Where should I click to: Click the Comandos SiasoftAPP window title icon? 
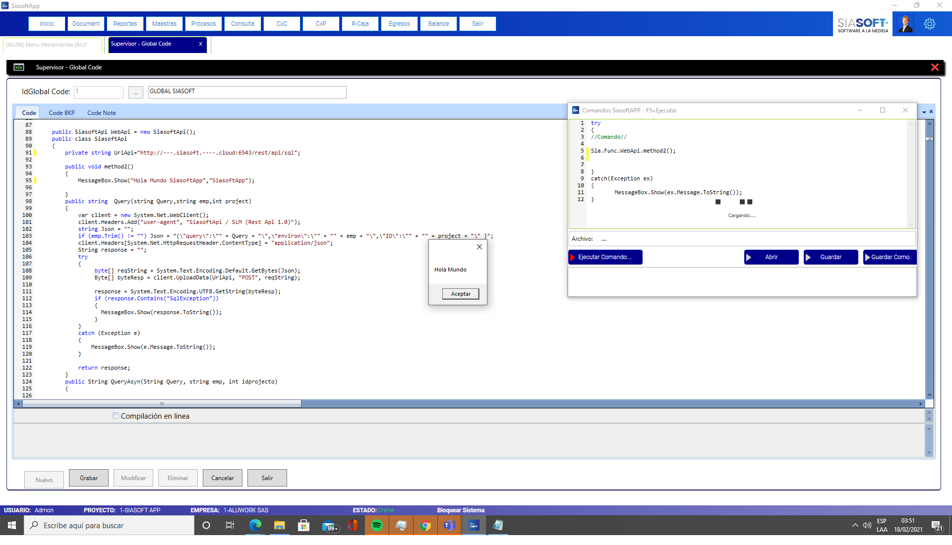[x=575, y=110]
